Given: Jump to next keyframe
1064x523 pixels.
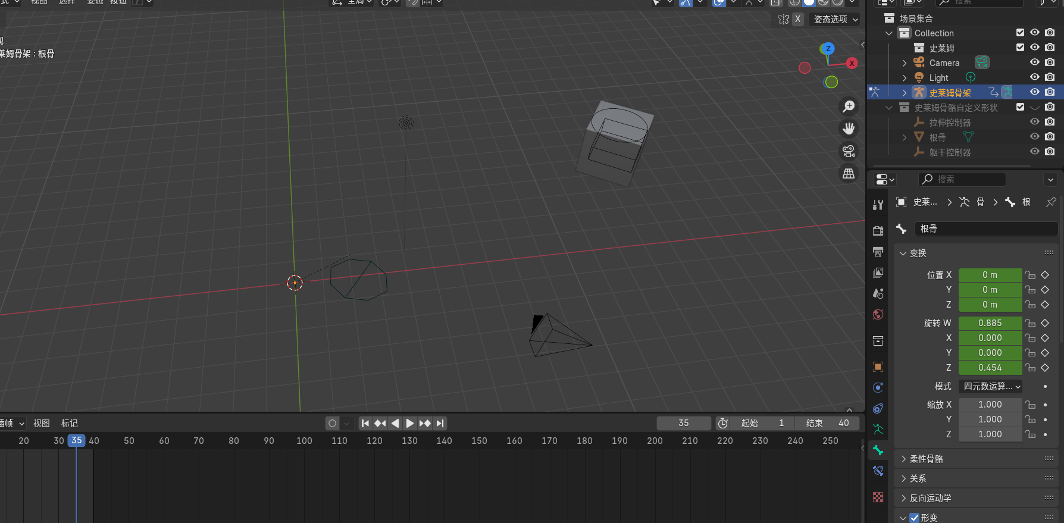Looking at the screenshot, I should coord(425,423).
